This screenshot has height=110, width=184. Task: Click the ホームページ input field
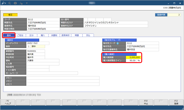point(52,73)
